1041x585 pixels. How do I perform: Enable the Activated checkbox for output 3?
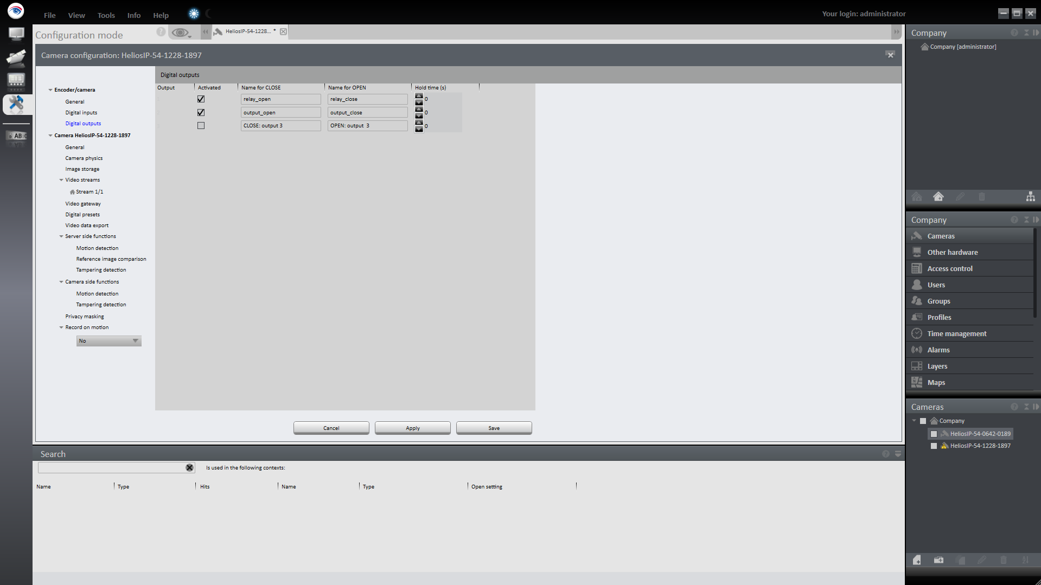click(201, 126)
